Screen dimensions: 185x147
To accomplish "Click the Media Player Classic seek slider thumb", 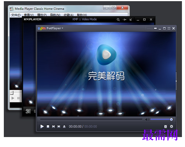I will point(11,93).
